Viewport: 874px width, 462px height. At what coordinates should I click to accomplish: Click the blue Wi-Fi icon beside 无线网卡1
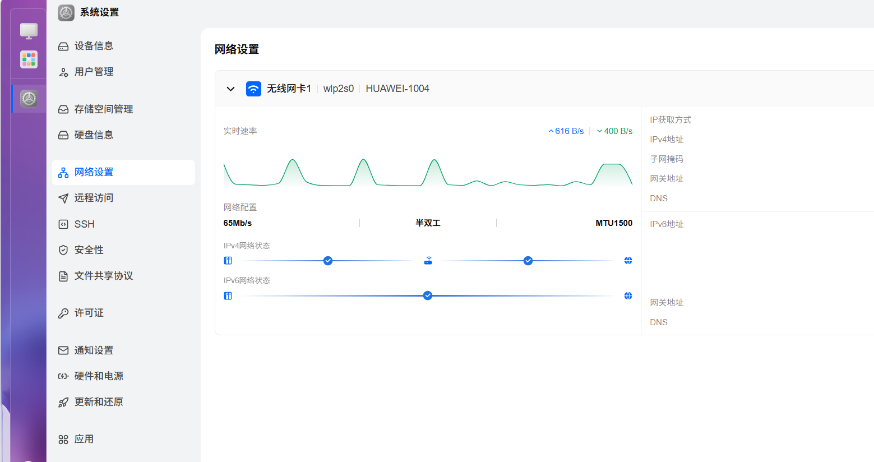pyautogui.click(x=253, y=89)
